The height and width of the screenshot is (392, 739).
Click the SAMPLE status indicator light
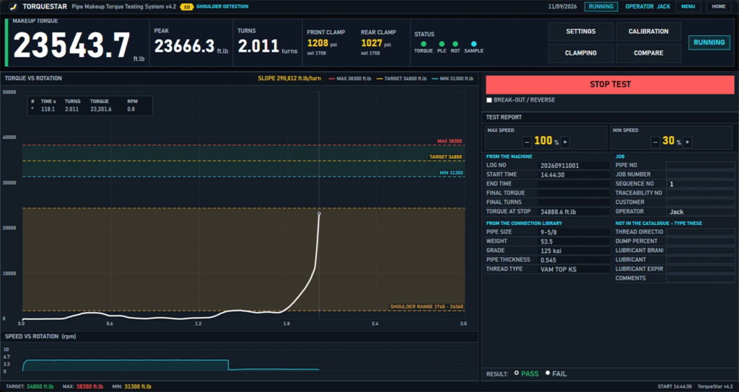[473, 44]
